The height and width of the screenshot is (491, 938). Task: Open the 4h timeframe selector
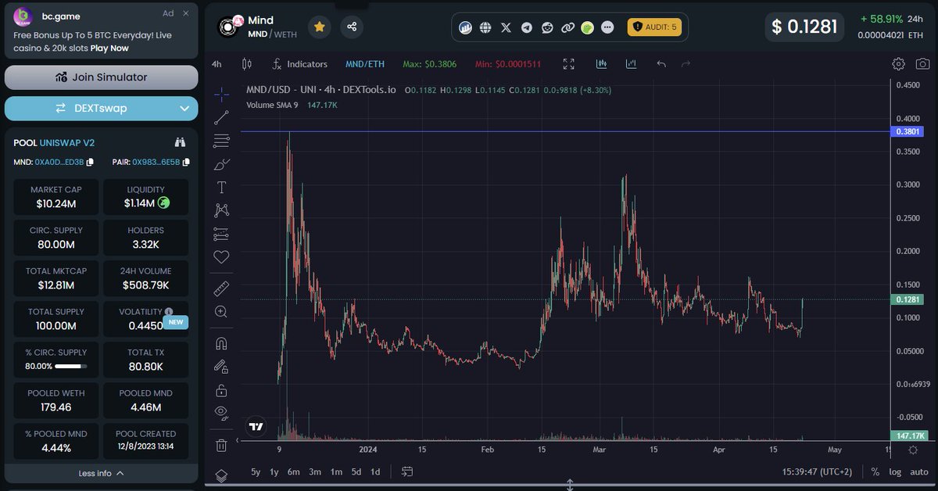click(216, 64)
